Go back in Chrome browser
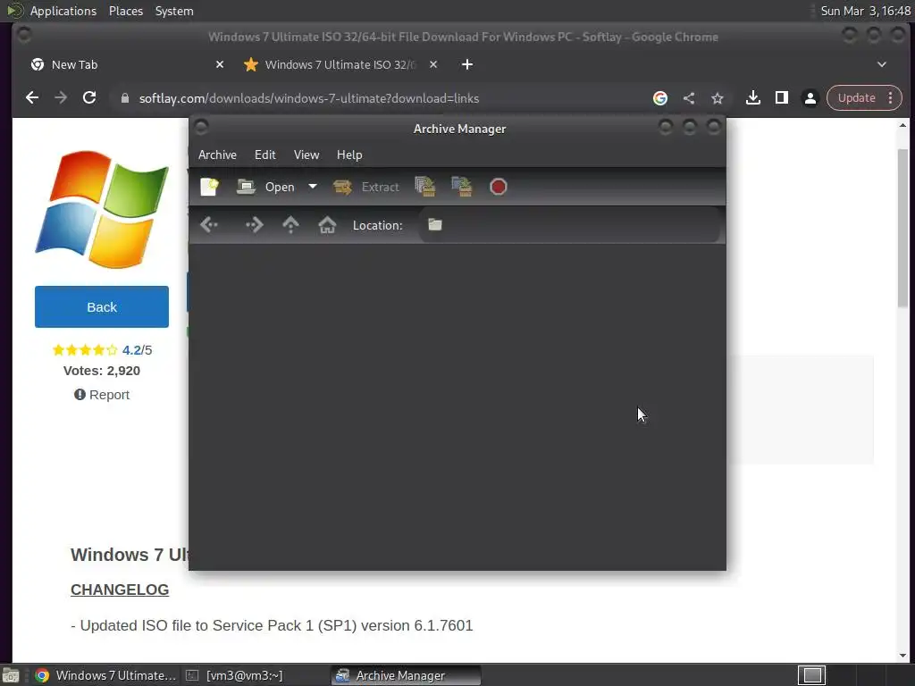 click(32, 98)
